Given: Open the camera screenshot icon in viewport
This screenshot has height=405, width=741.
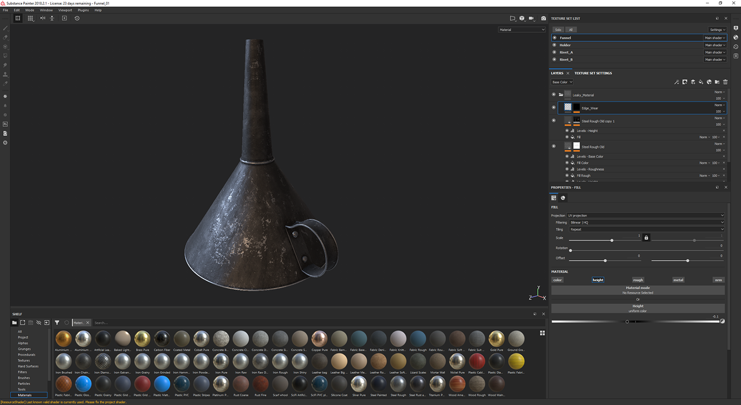Looking at the screenshot, I should [544, 18].
